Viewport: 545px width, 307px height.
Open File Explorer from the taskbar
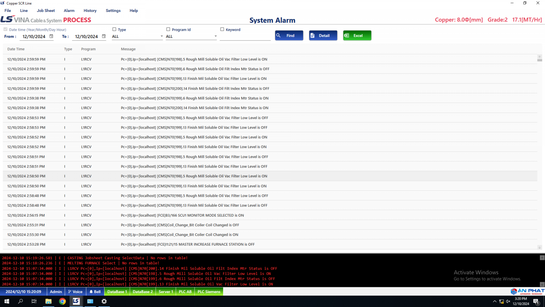click(x=48, y=301)
